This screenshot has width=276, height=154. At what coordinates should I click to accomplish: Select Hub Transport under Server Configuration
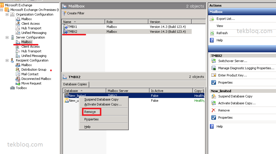[x=31, y=51]
